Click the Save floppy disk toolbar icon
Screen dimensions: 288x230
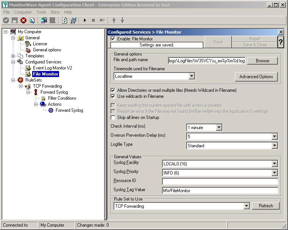[15, 20]
